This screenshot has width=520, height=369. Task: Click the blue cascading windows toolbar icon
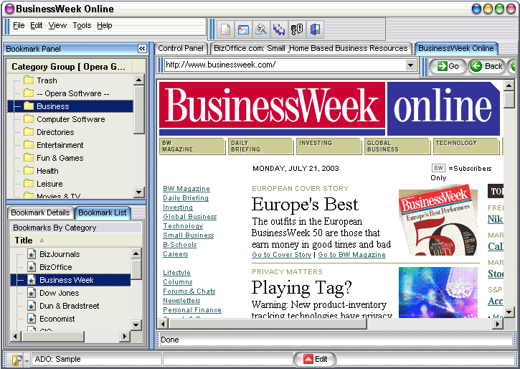pos(279,29)
